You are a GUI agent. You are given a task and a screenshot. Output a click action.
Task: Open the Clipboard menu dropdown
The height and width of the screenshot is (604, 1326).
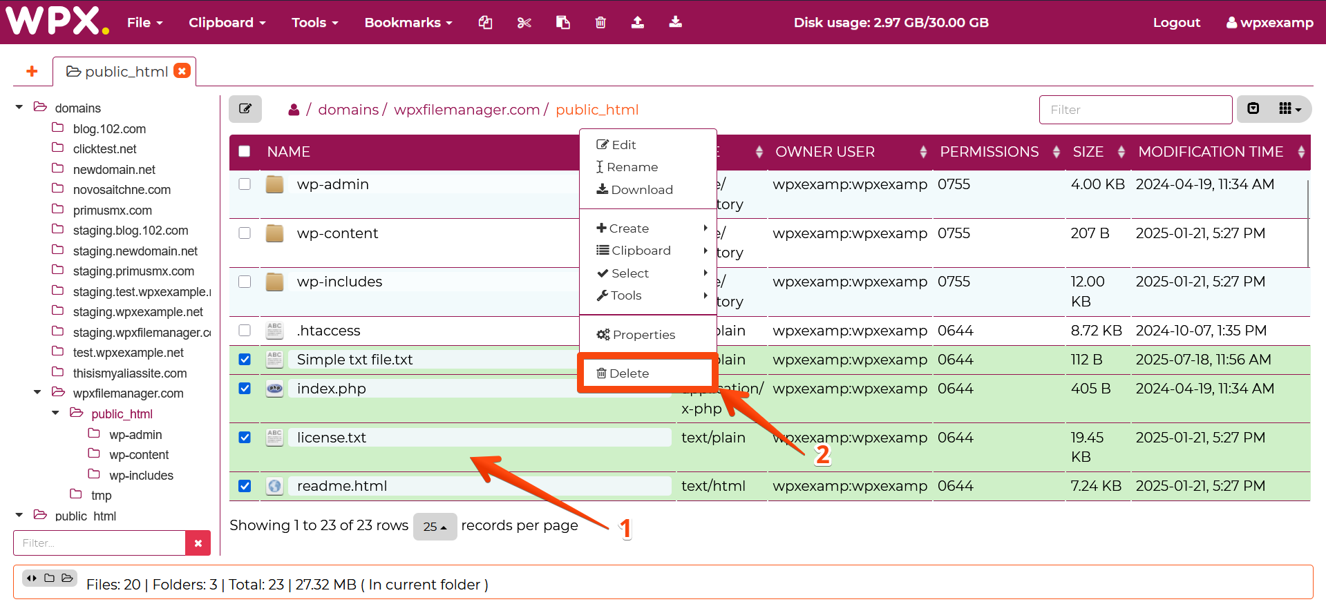click(x=227, y=22)
